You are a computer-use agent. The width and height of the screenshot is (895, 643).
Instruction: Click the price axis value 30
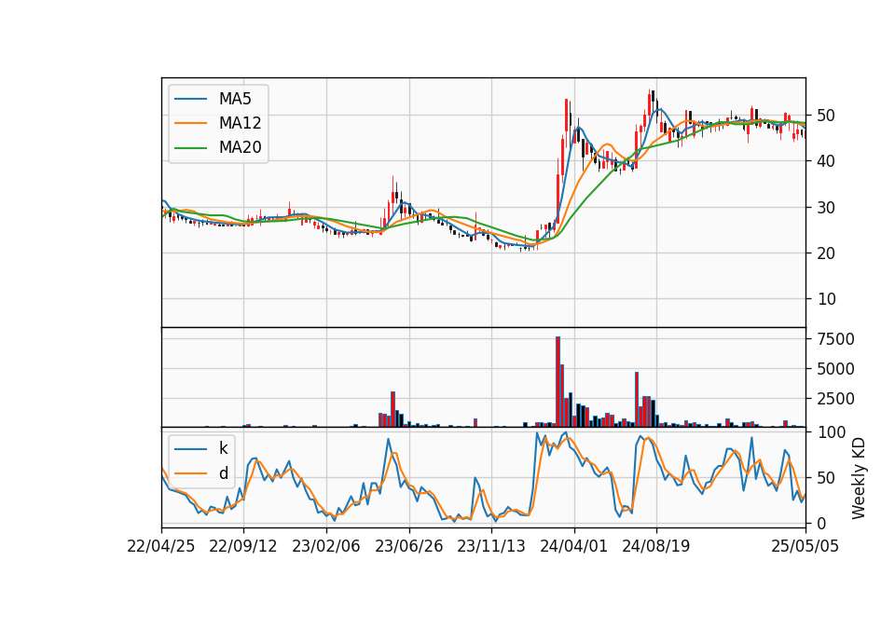pos(826,208)
